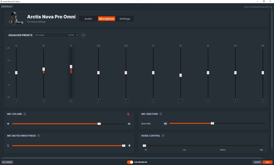Click the low volume speaker icon
The width and height of the screenshot is (274, 165).
click(8, 124)
